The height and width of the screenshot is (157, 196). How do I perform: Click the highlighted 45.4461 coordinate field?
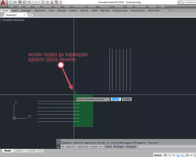pyautogui.click(x=116, y=99)
